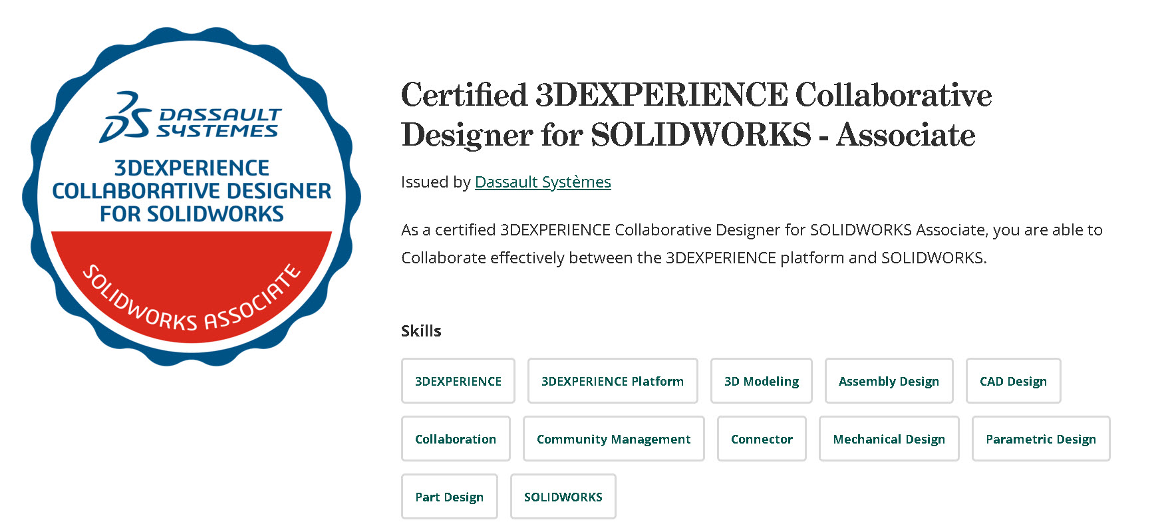This screenshot has width=1156, height=526.
Task: Click the certification description paragraph
Action: coord(752,243)
